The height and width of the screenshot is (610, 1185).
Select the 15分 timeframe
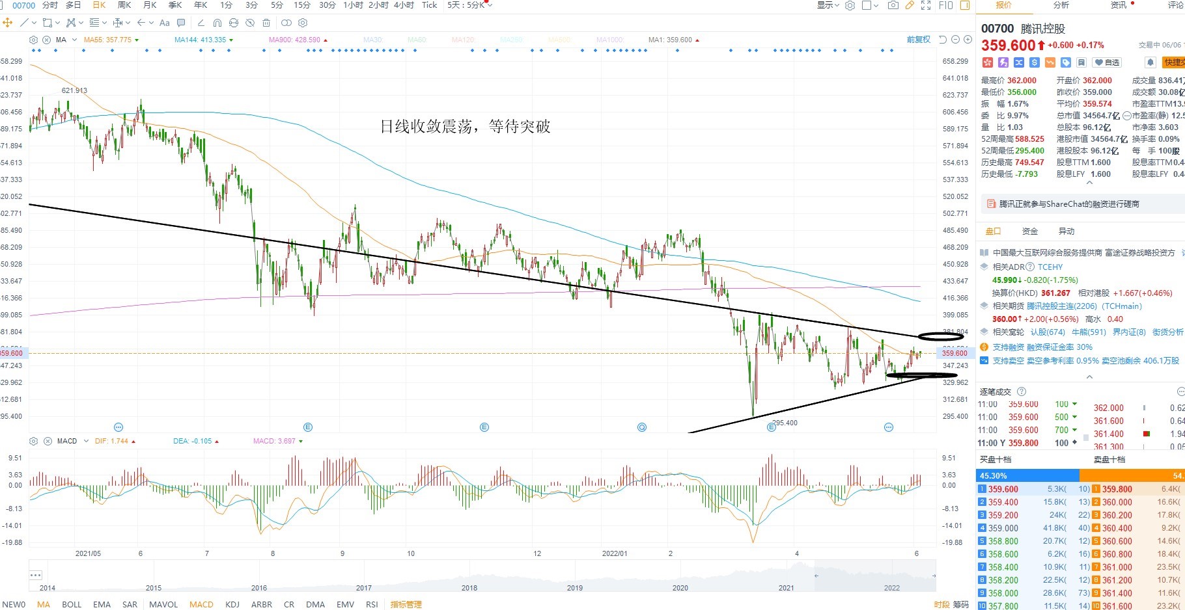click(x=301, y=5)
